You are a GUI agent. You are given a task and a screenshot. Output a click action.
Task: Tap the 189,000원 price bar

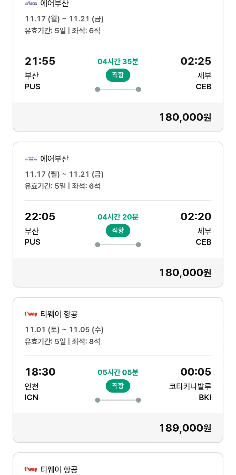tap(185, 428)
